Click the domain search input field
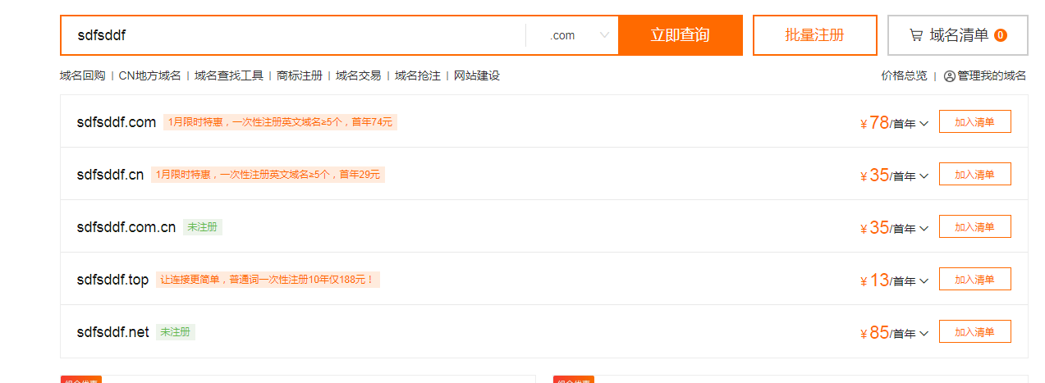 (x=296, y=35)
